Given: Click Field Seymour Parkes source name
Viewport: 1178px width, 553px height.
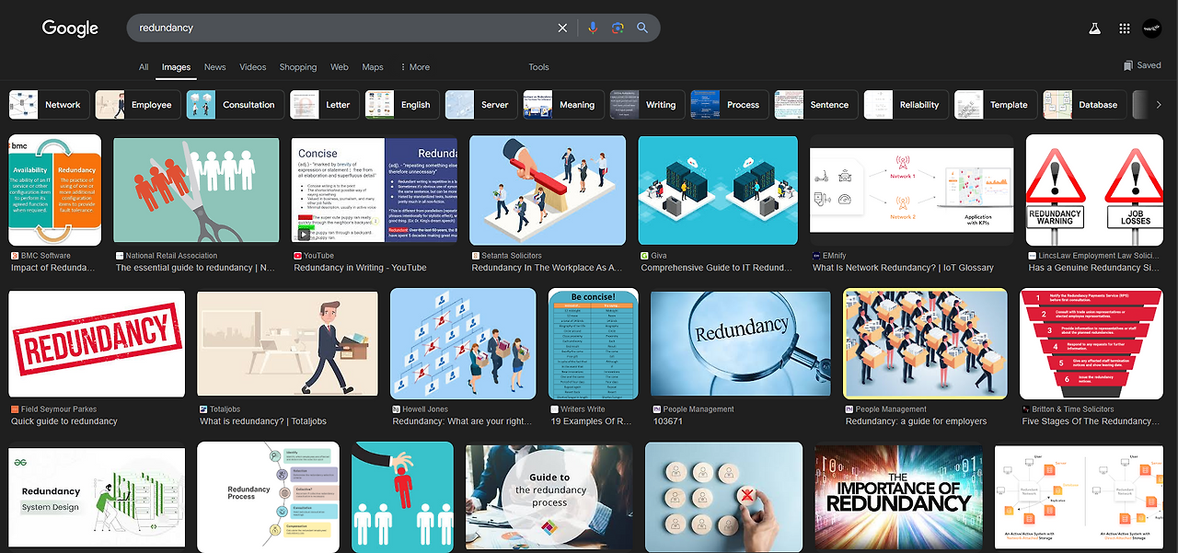Looking at the screenshot, I should click(x=59, y=409).
